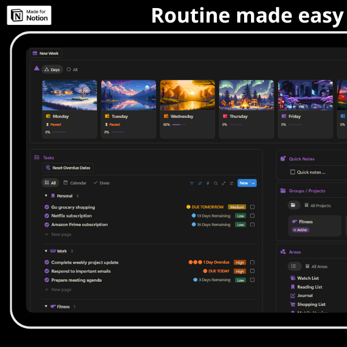Select the Done tab in Tasks
This screenshot has width=347, height=347.
[102, 183]
